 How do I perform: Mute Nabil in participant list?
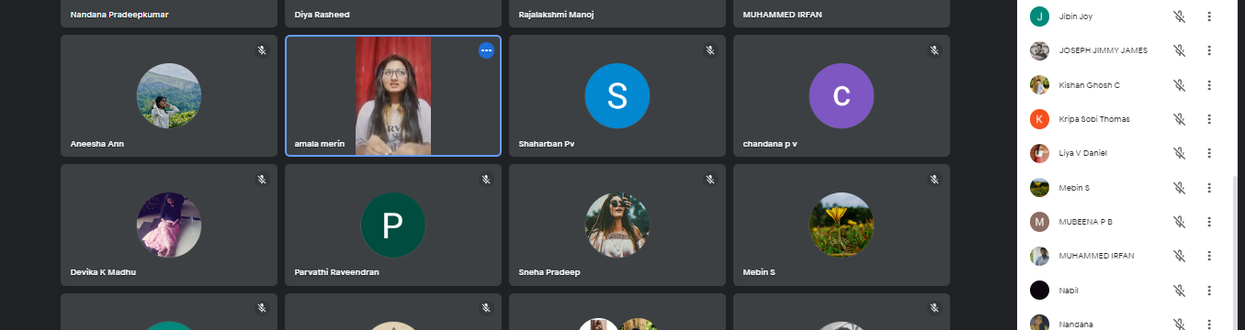tap(1179, 291)
